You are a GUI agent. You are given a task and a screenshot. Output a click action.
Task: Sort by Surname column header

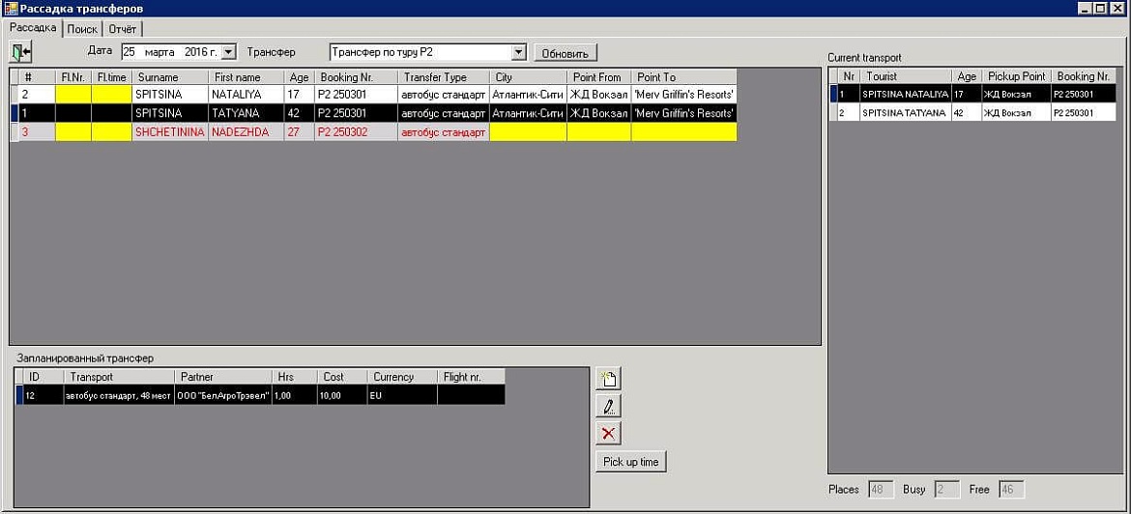coord(169,77)
